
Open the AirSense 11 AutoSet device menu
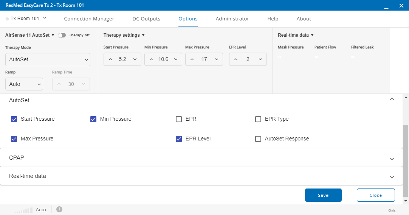(x=30, y=35)
